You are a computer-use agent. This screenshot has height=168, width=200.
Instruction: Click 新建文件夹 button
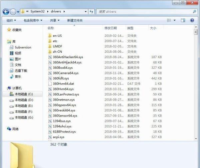(75, 20)
